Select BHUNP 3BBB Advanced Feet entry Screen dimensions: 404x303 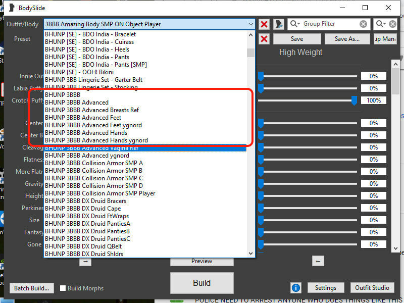point(145,118)
